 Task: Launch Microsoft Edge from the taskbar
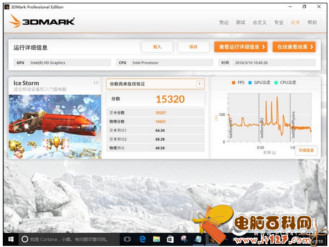pyautogui.click(x=142, y=239)
